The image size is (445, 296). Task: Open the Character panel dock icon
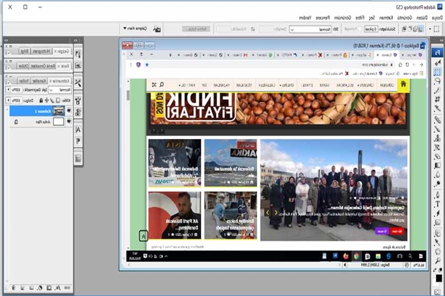click(x=78, y=130)
